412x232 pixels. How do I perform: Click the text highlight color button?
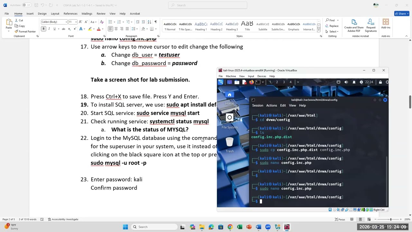pos(90,29)
